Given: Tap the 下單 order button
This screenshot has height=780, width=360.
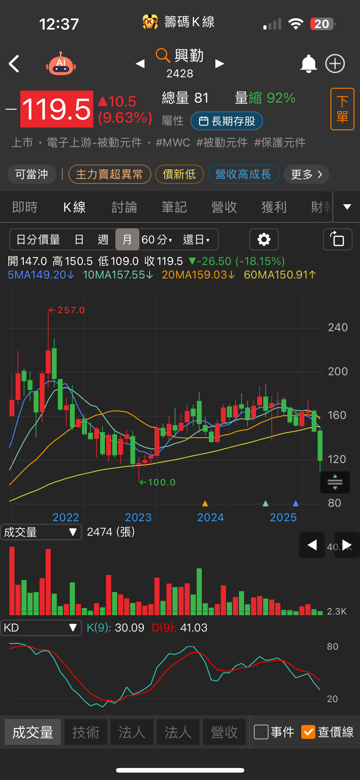Looking at the screenshot, I should [x=342, y=109].
